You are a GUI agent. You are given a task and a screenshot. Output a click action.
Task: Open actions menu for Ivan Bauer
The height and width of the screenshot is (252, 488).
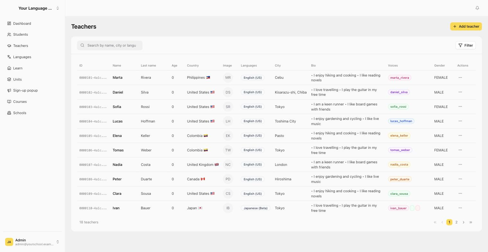click(460, 208)
